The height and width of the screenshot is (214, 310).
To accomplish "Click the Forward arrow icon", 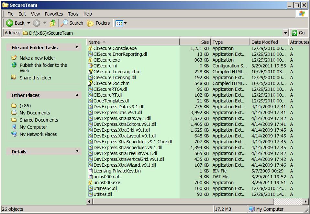I will coord(36,23).
